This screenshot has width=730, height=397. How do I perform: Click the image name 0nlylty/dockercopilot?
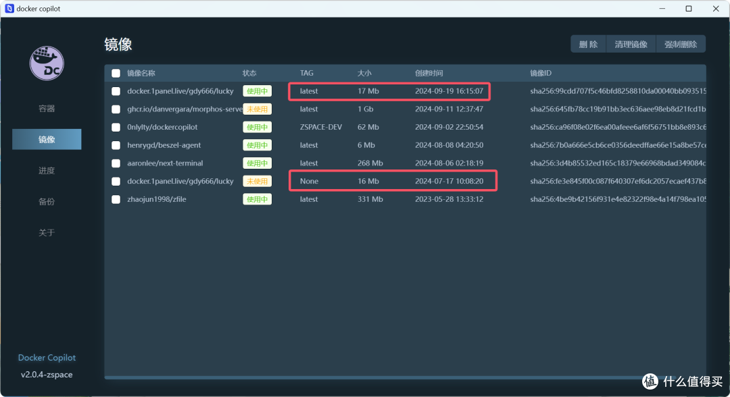tap(162, 128)
